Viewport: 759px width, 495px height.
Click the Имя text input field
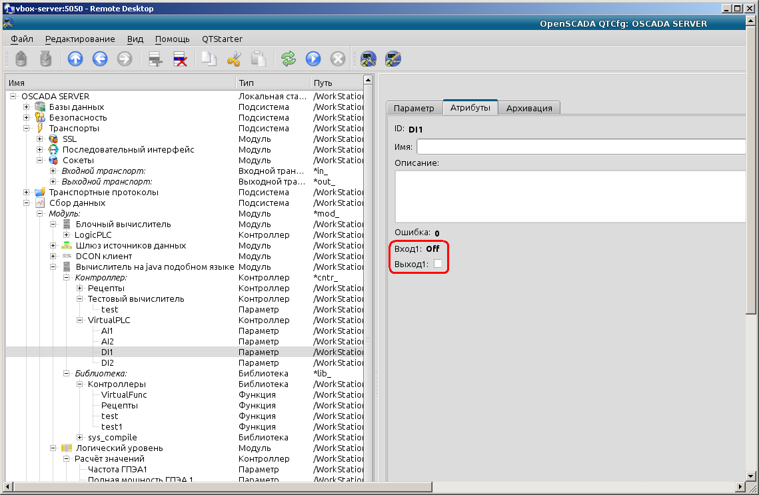(580, 147)
